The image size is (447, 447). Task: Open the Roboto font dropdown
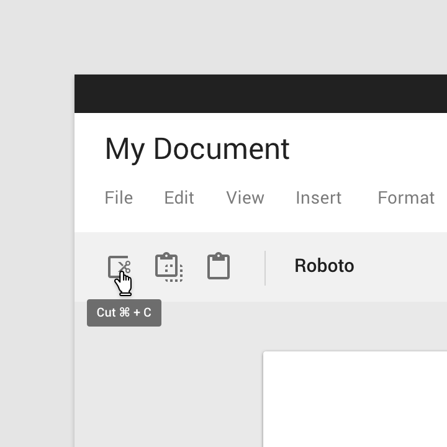click(x=324, y=266)
